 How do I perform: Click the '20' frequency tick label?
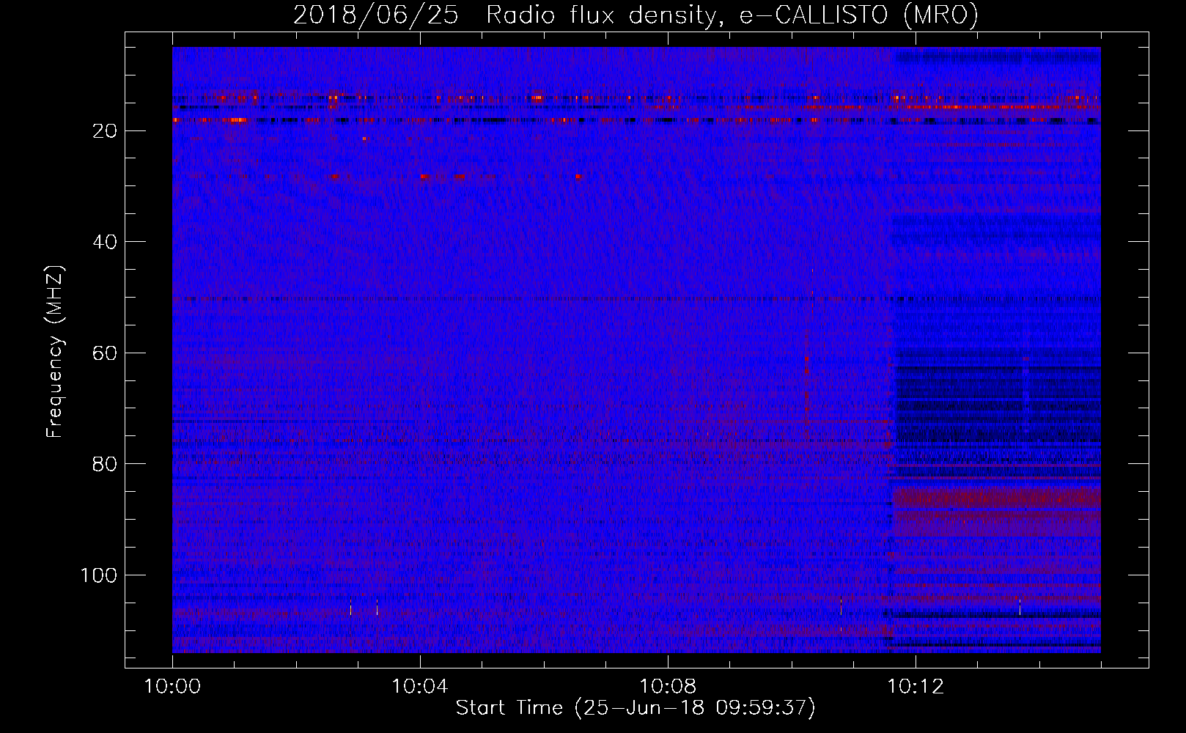[x=105, y=131]
